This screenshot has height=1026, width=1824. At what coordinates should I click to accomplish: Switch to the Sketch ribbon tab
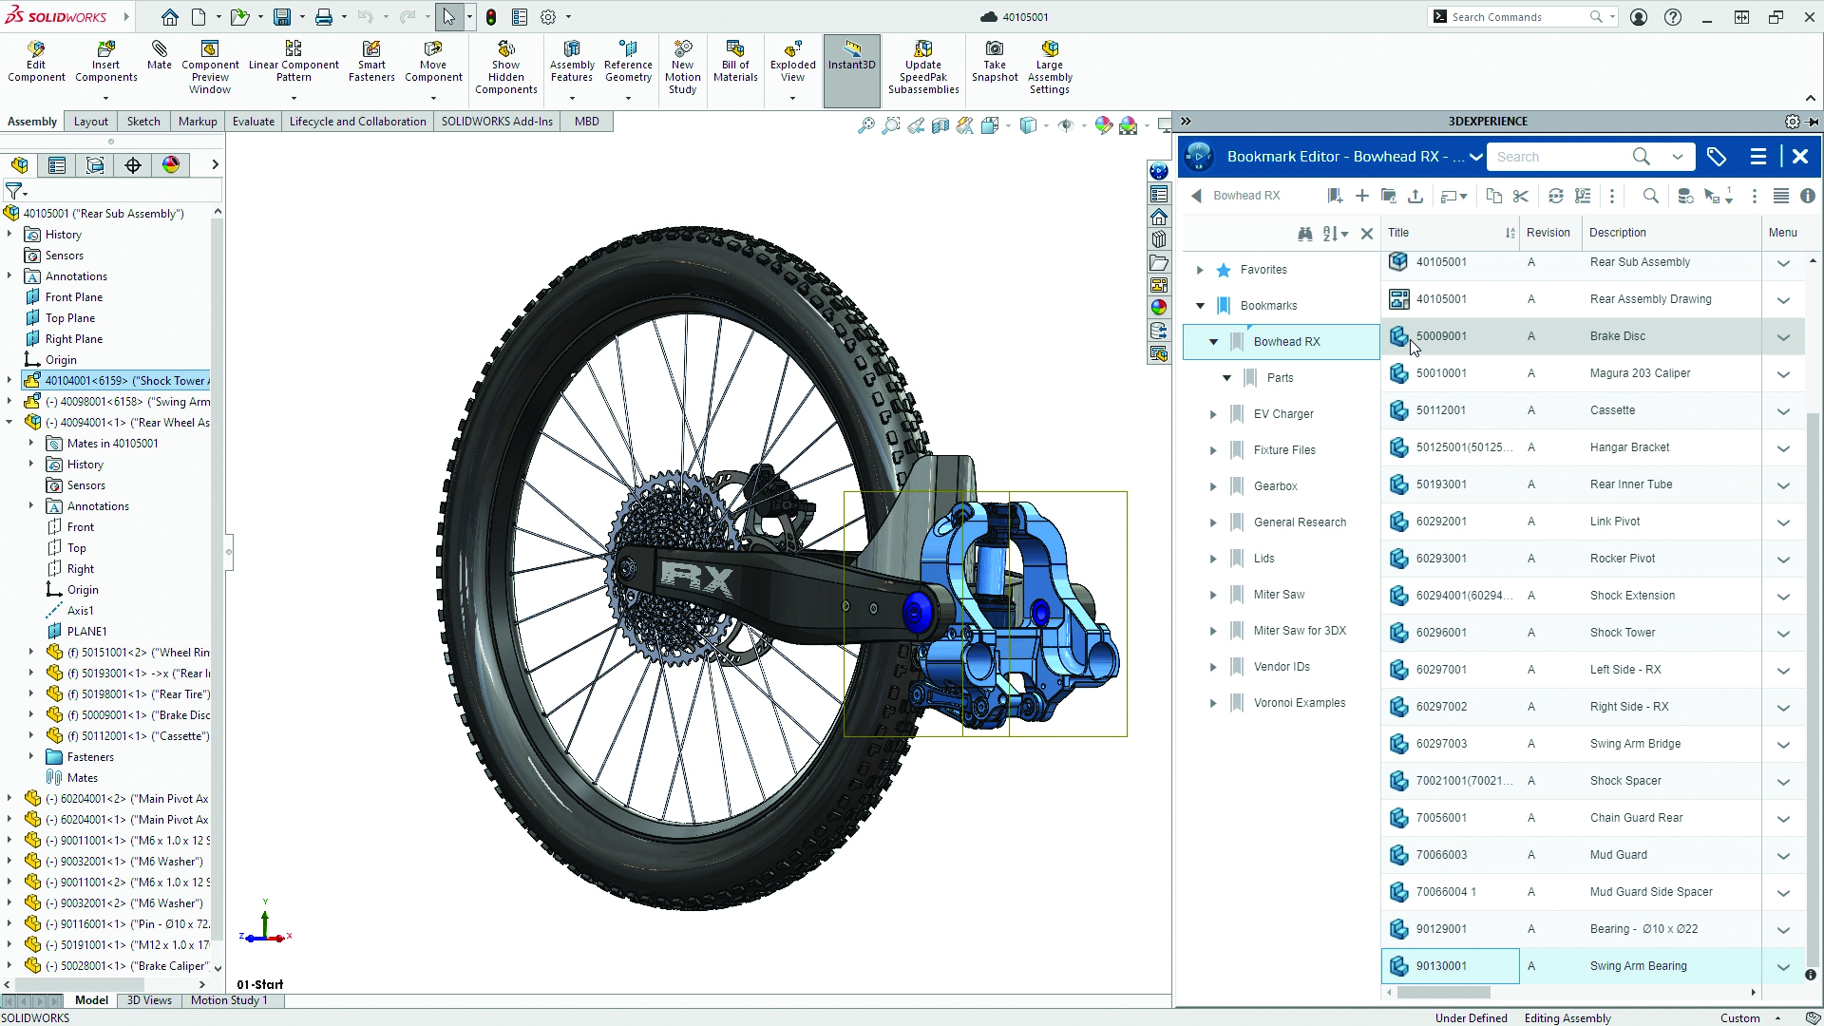142,121
